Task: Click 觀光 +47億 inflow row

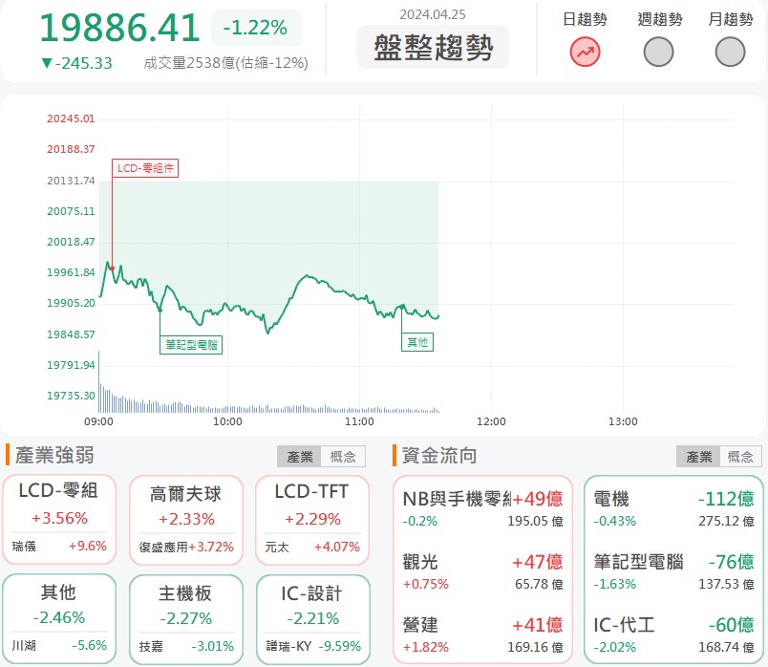Action: tap(482, 572)
